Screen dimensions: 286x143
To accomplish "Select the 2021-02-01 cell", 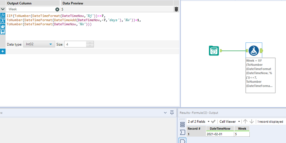I will tap(220, 134).
